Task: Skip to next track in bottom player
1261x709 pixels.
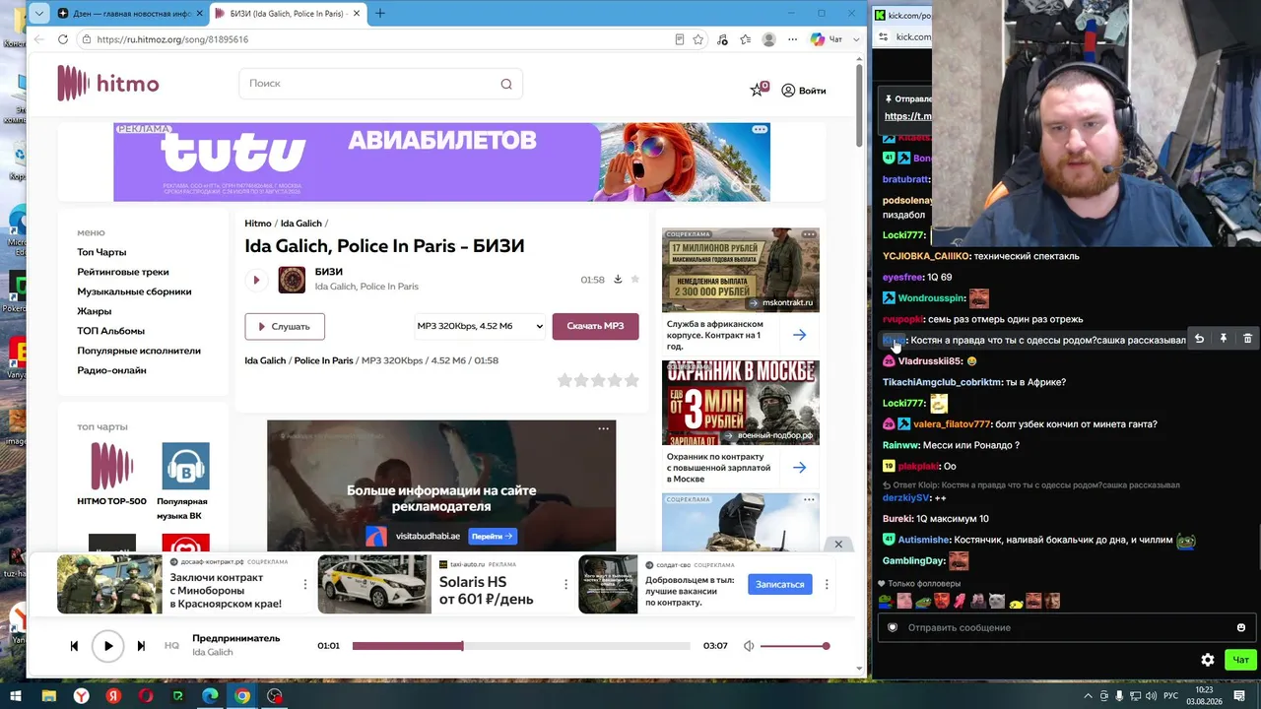Action: point(141,646)
